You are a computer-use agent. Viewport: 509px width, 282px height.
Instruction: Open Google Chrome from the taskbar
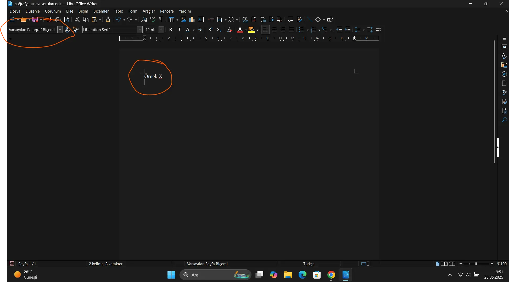point(331,275)
